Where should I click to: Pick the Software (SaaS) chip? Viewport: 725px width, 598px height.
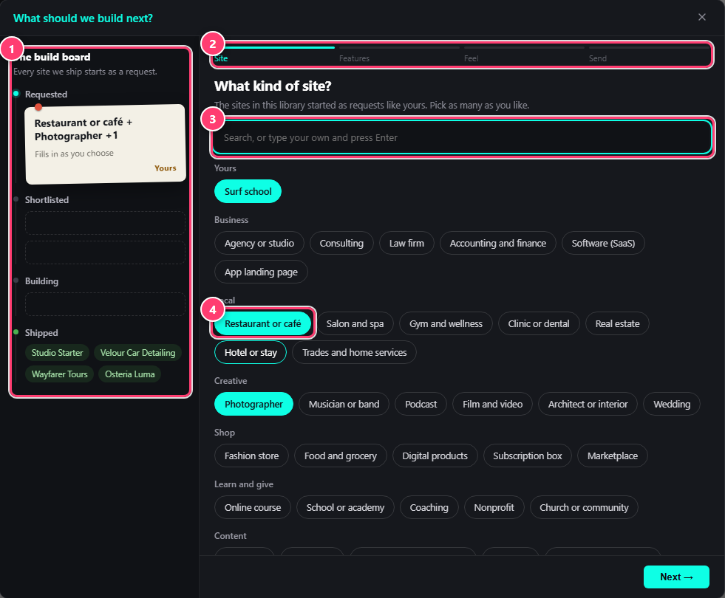click(603, 244)
